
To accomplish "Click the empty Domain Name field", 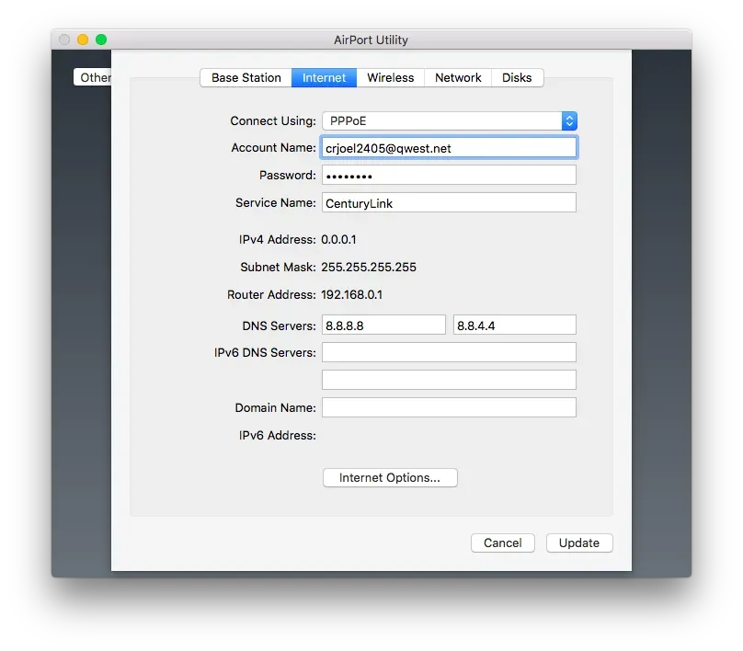I will (449, 406).
